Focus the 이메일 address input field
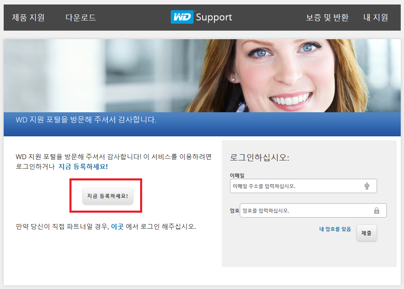The height and width of the screenshot is (289, 404). (x=303, y=186)
